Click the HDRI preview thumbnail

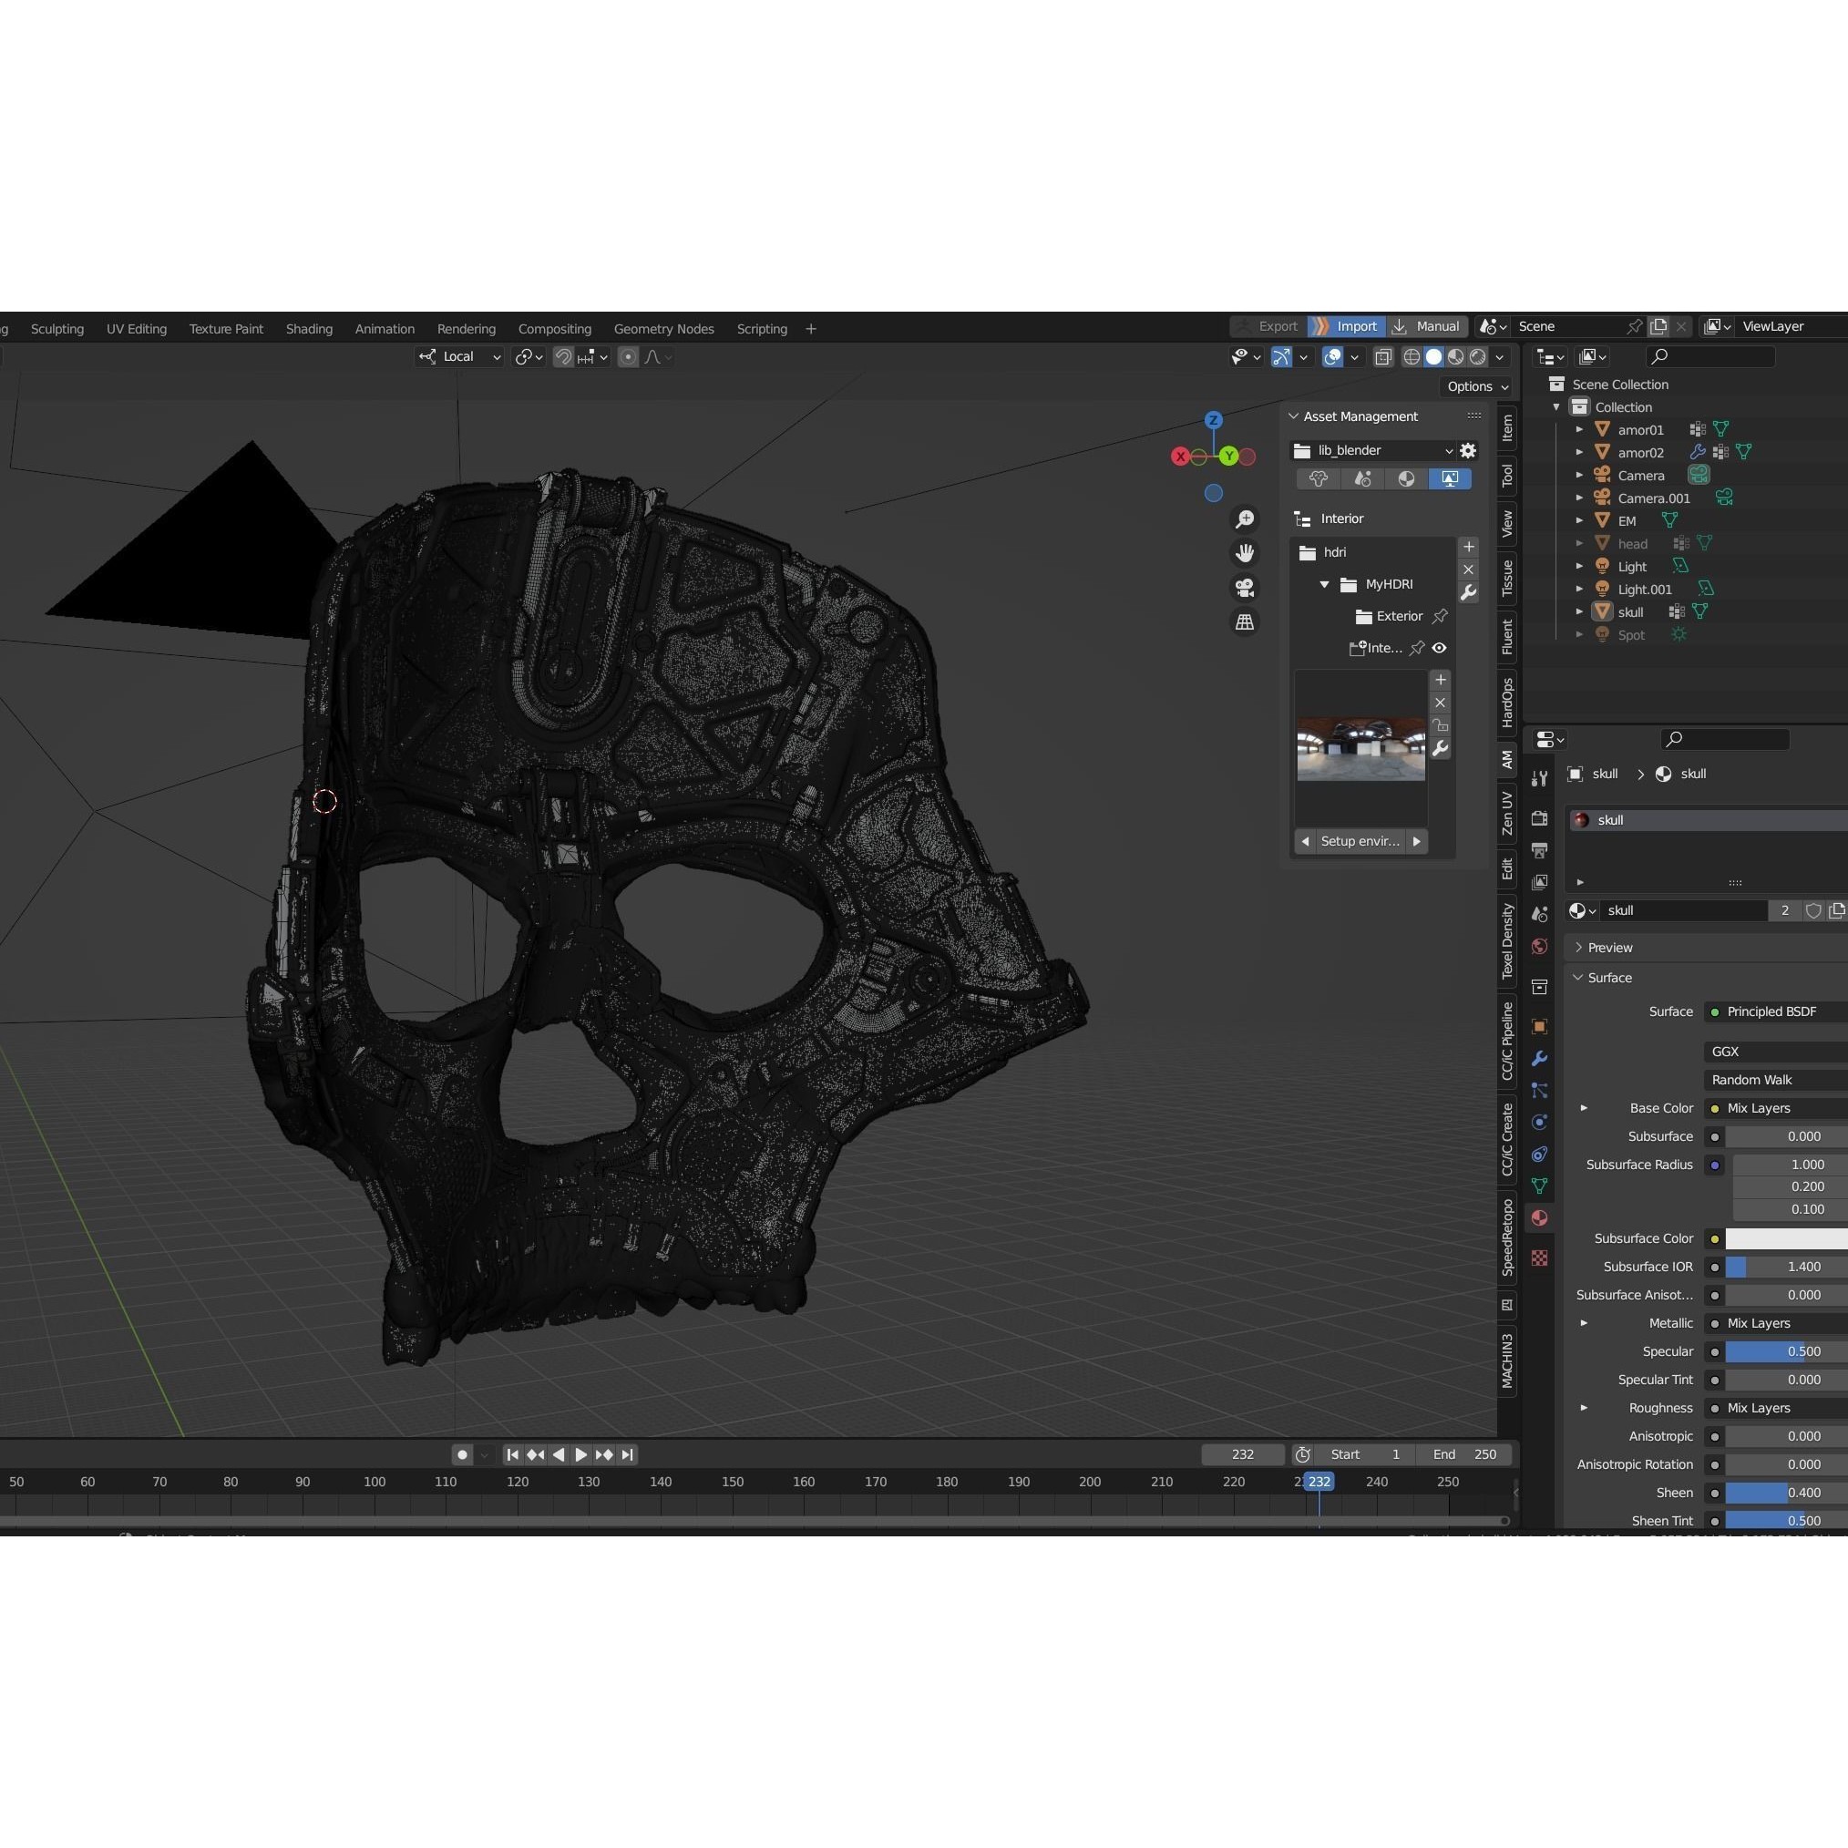pyautogui.click(x=1360, y=749)
